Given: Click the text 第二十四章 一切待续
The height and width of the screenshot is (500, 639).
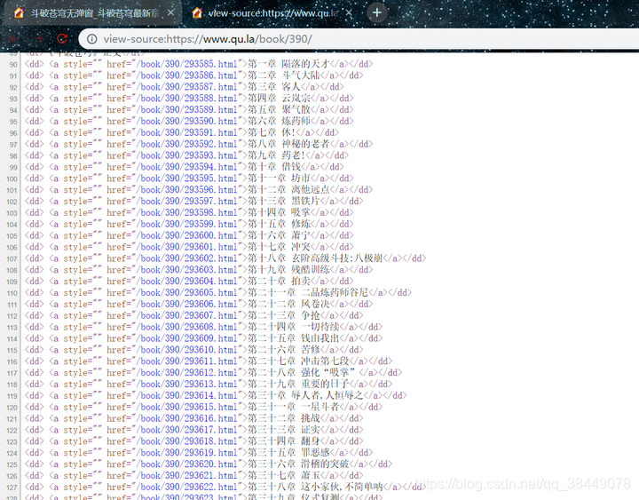Looking at the screenshot, I should coord(293,327).
